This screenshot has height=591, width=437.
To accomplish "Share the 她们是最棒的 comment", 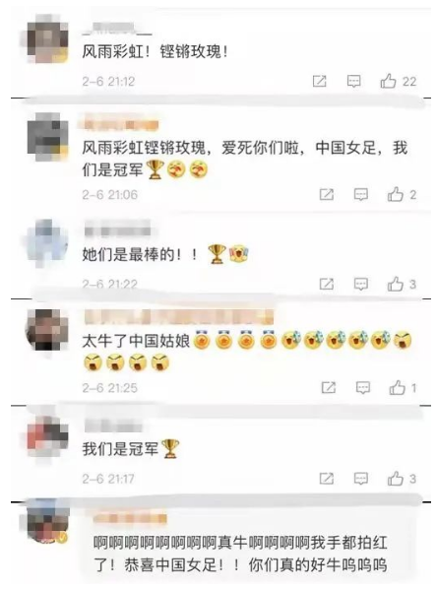I will (327, 284).
